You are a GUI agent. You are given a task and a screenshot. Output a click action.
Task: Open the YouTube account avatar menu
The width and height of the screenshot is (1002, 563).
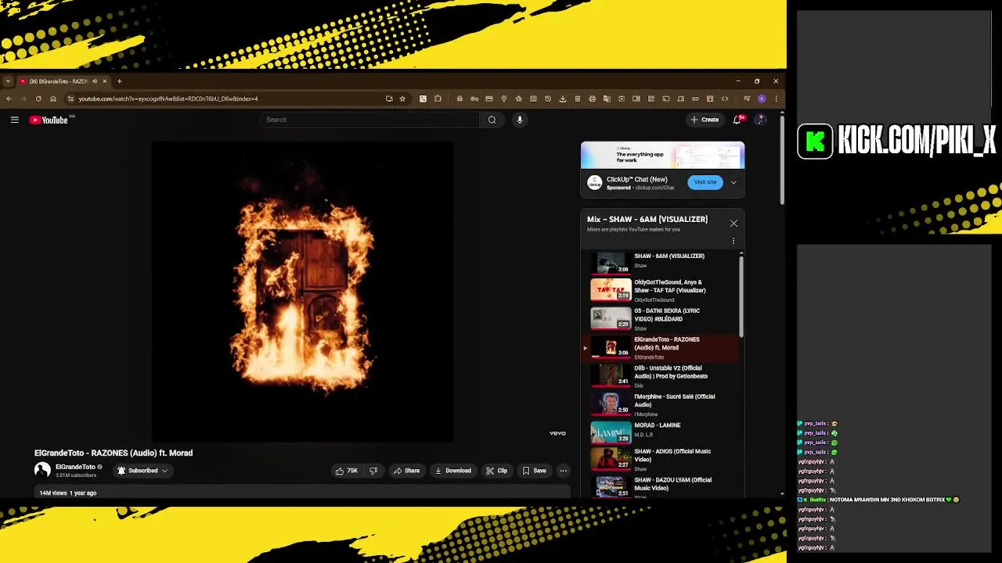760,120
